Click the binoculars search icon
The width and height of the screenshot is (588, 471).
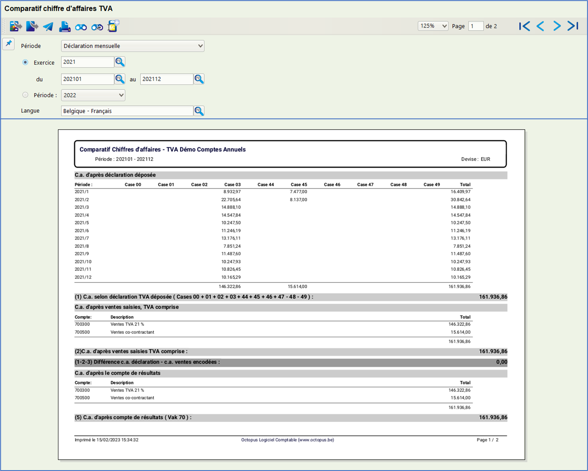pyautogui.click(x=81, y=27)
